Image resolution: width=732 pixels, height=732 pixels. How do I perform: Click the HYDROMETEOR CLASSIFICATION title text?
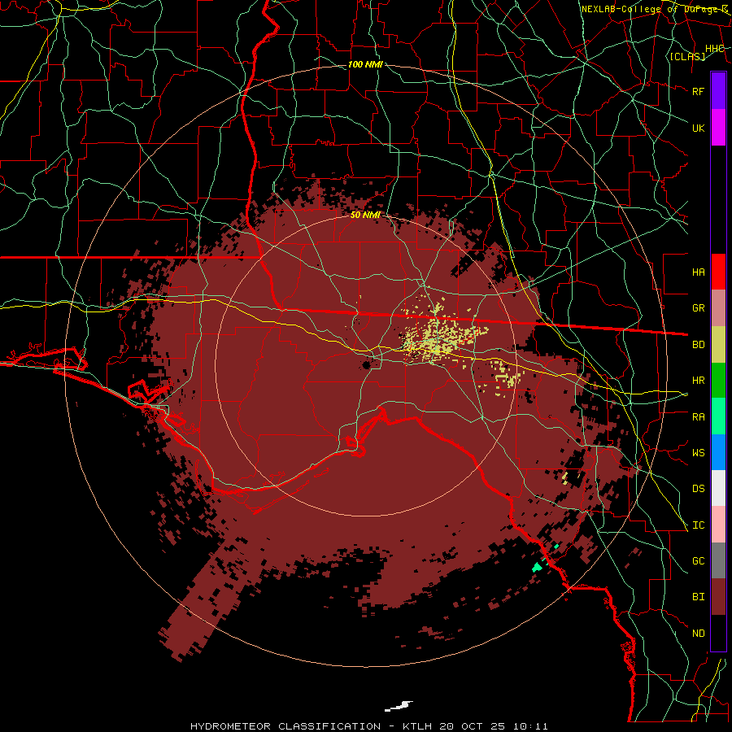click(285, 726)
